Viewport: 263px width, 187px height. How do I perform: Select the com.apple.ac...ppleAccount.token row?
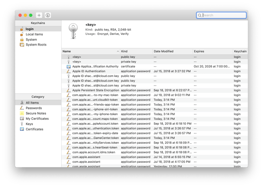pyautogui.click(x=155, y=124)
